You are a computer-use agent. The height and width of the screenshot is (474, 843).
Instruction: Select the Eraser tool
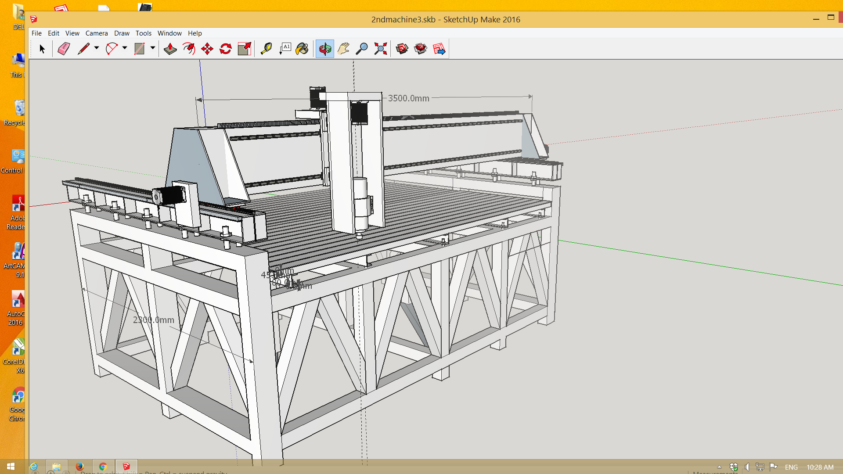point(64,49)
